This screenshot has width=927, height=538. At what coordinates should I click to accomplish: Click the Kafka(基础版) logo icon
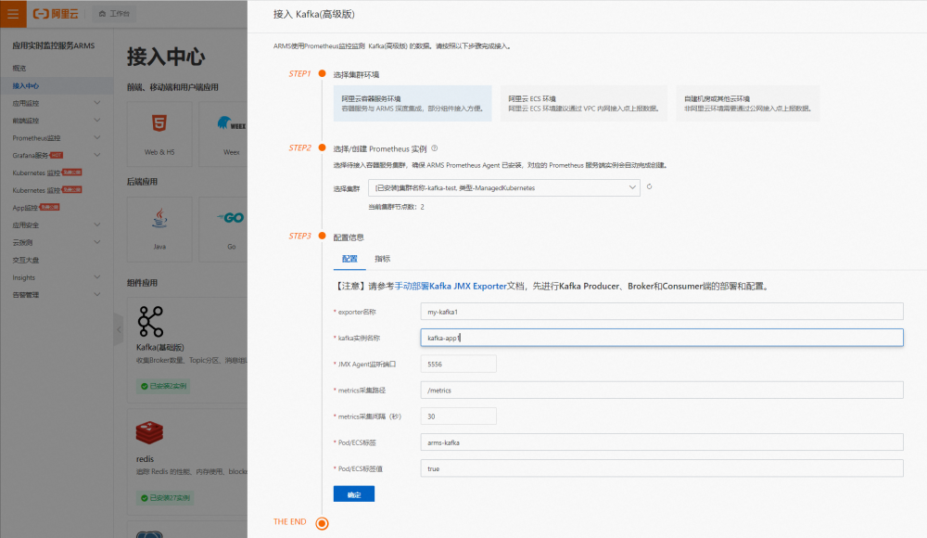point(150,321)
